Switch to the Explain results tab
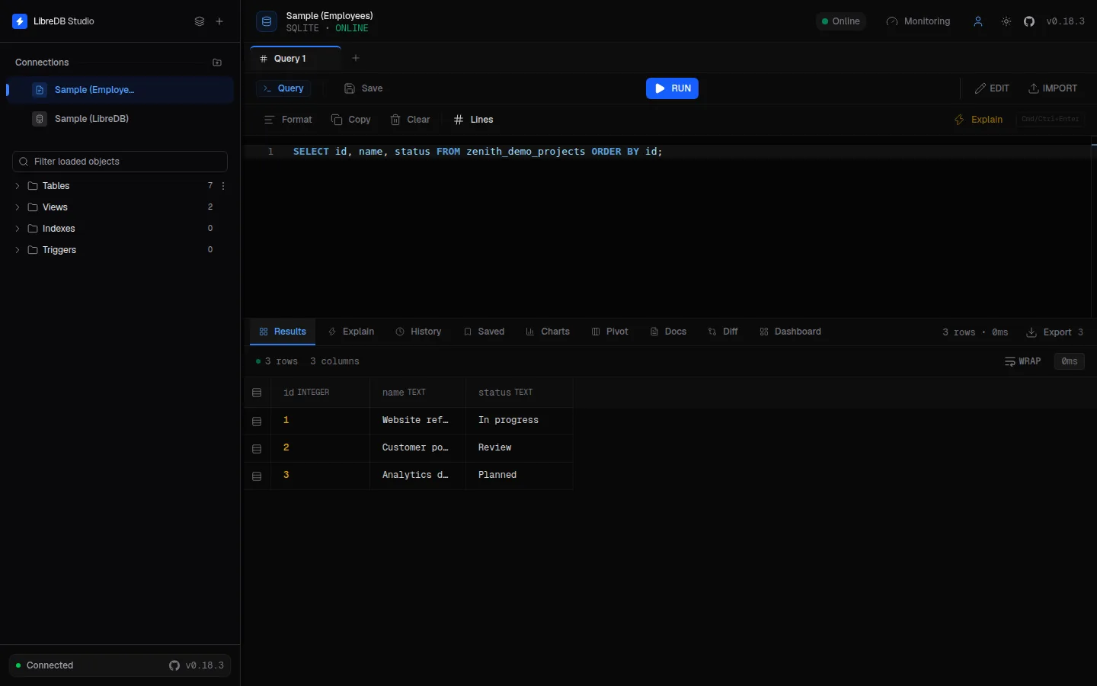The height and width of the screenshot is (686, 1097). (x=351, y=332)
